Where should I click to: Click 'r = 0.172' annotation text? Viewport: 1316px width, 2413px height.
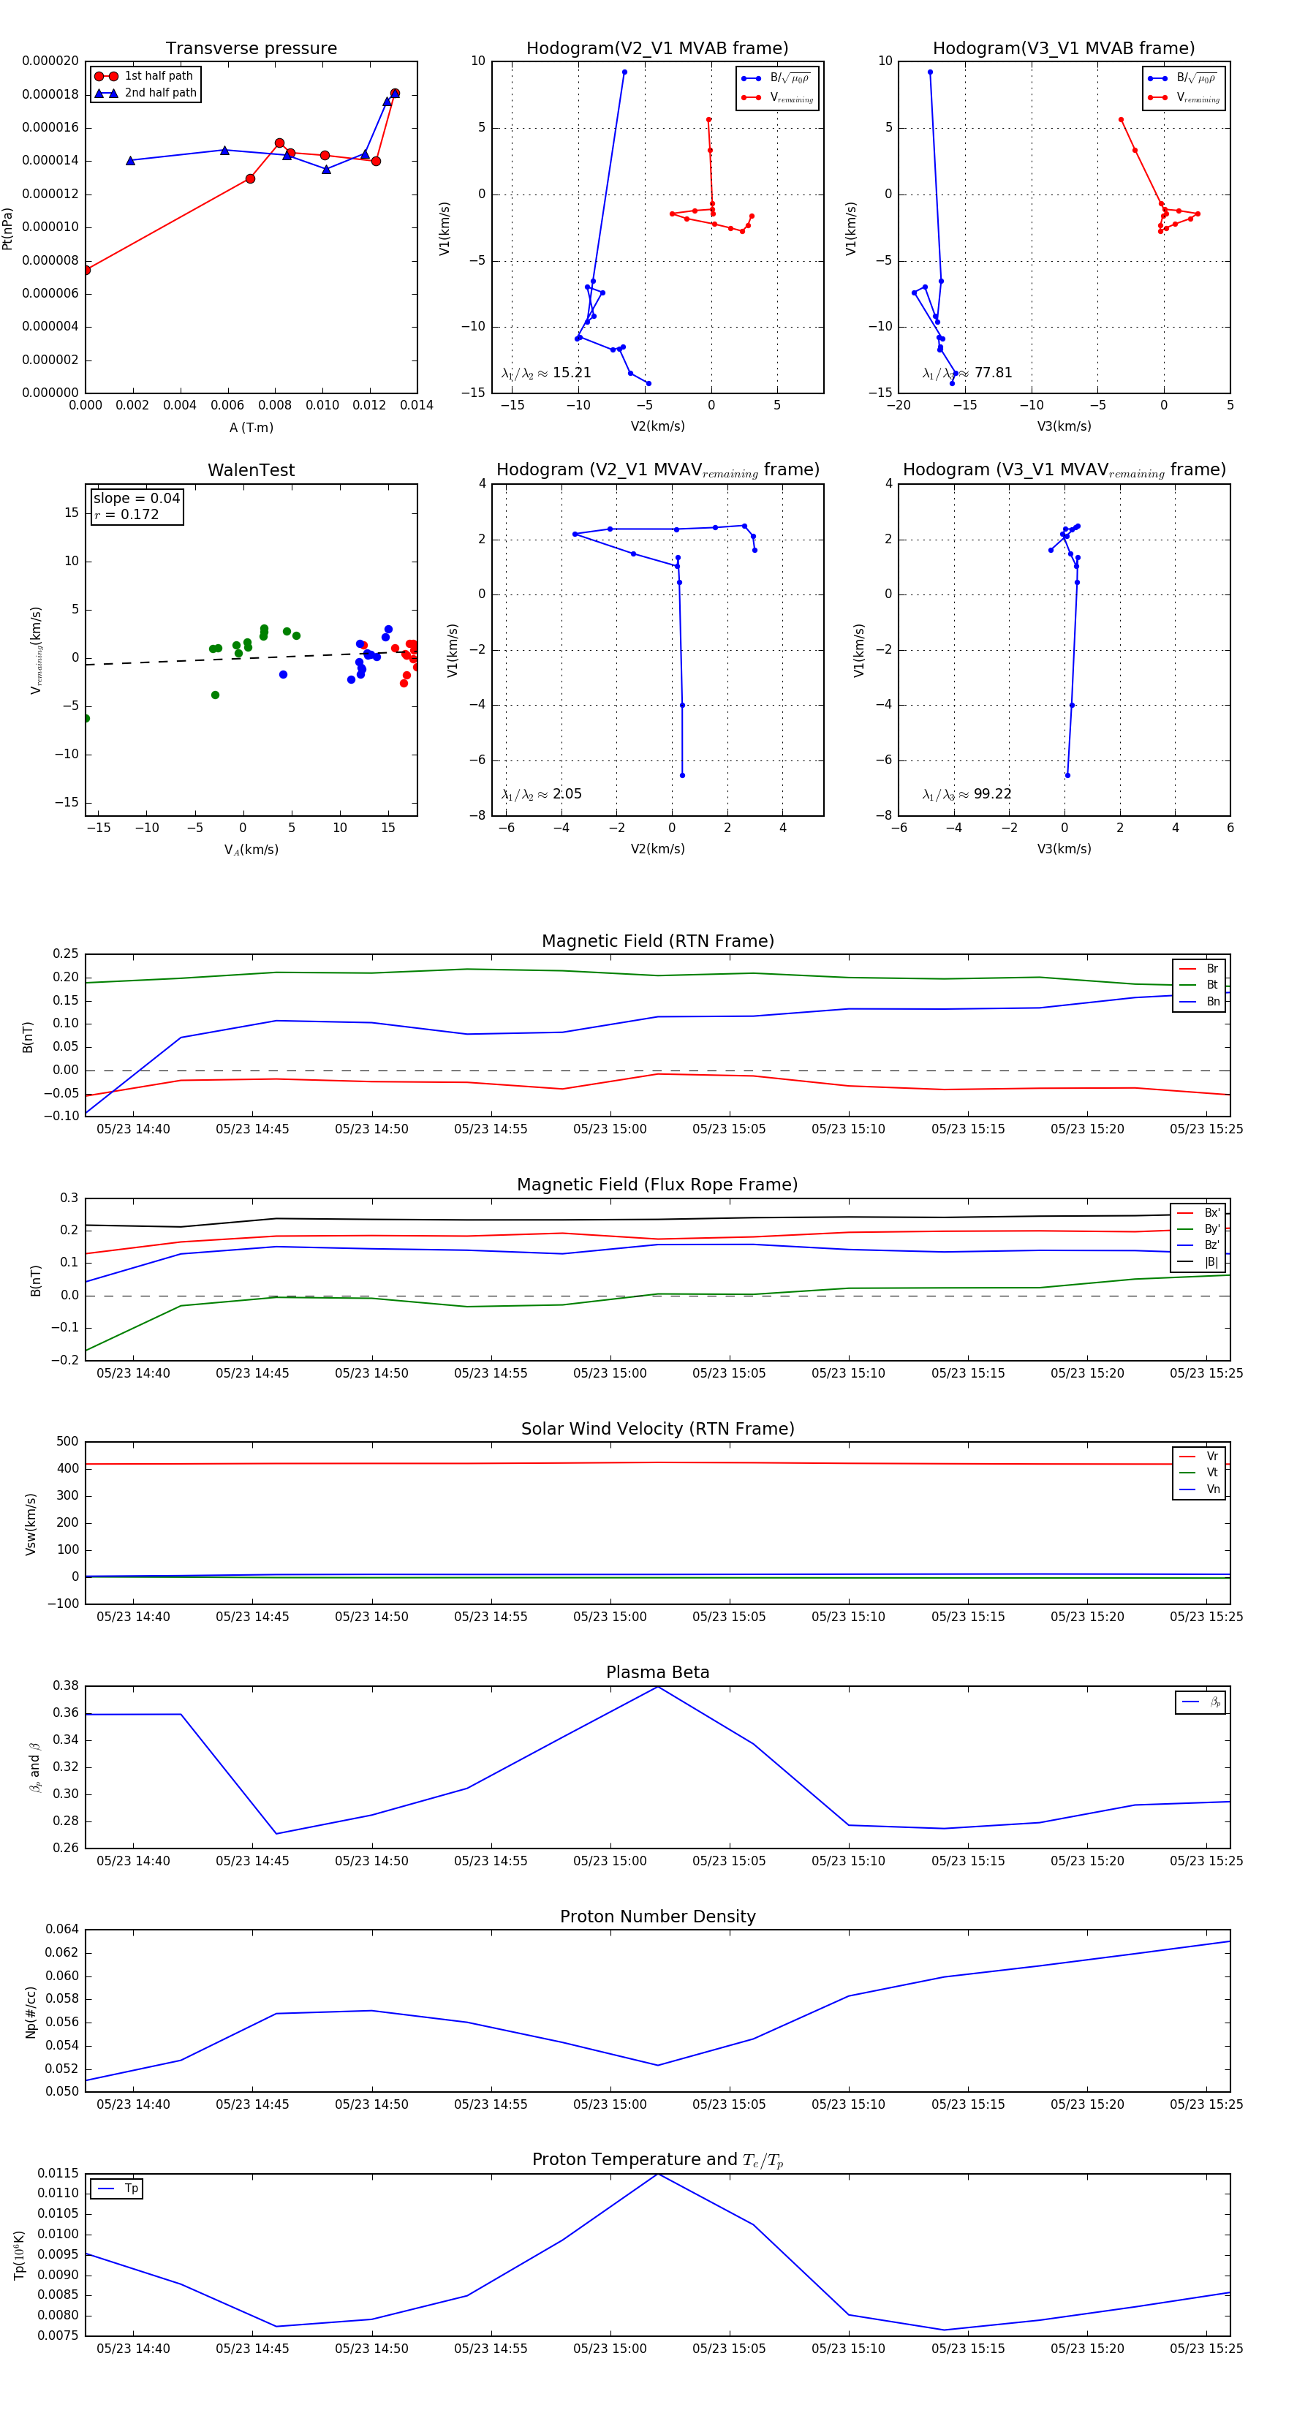point(126,516)
